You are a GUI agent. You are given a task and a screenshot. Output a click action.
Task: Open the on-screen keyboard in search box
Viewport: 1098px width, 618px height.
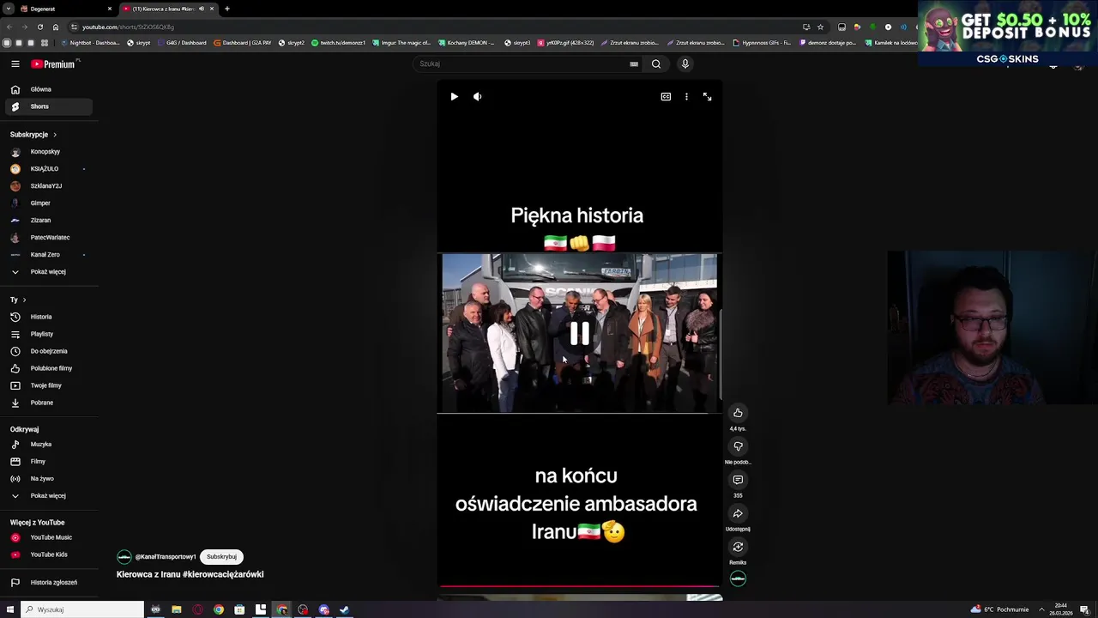coord(634,64)
